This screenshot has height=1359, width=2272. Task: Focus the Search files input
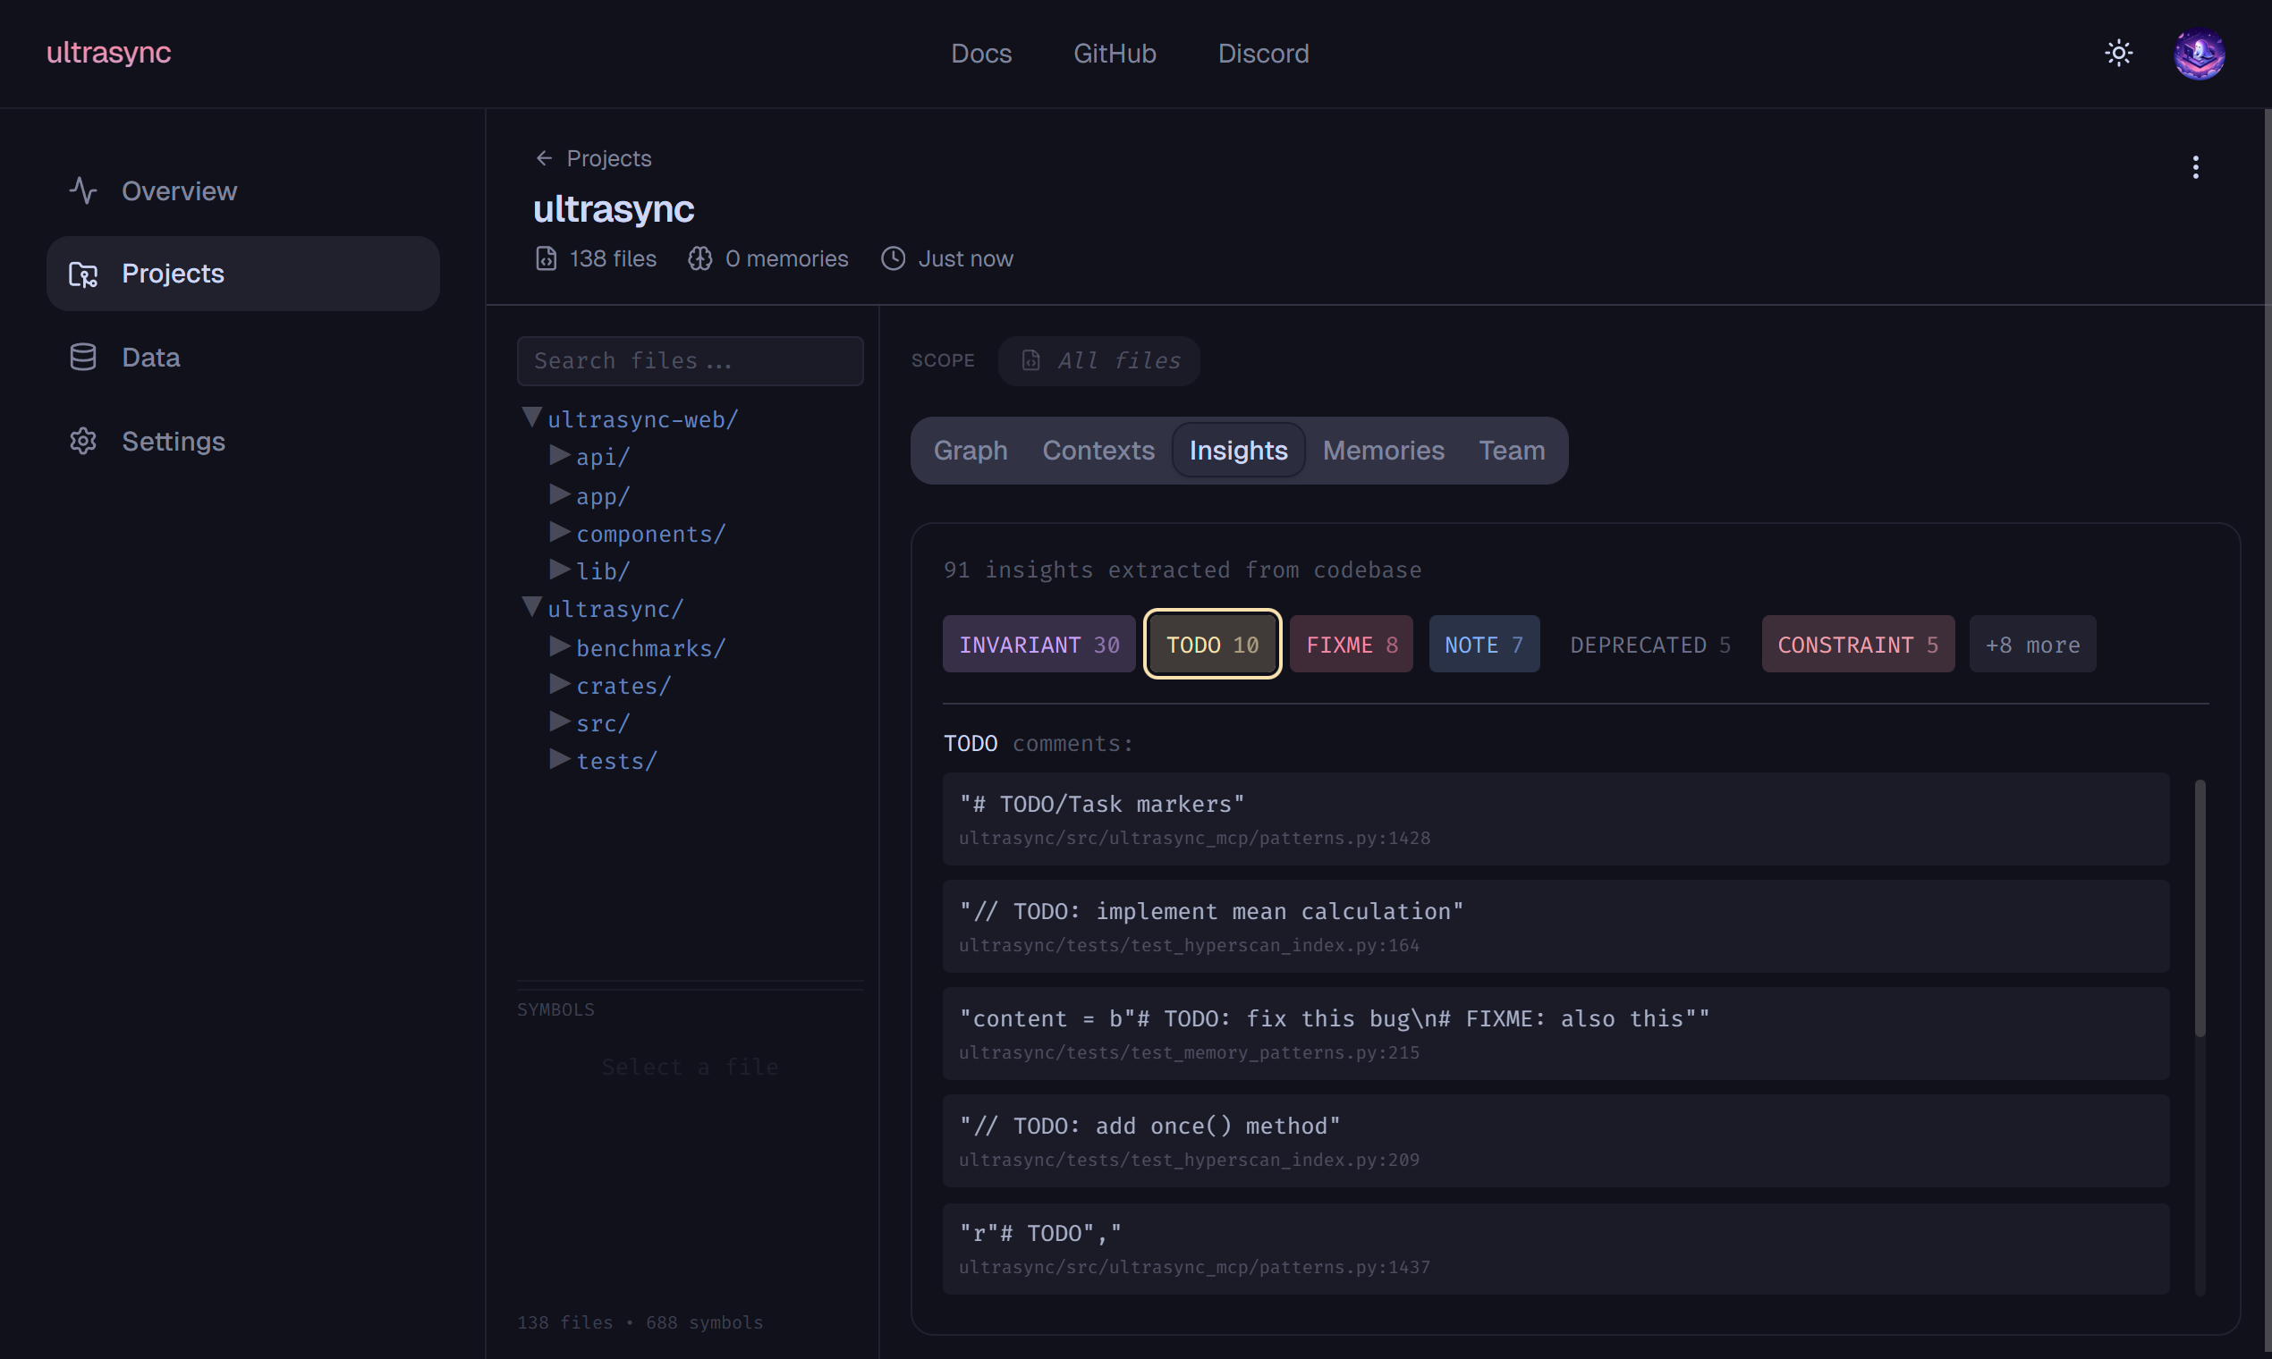[689, 361]
